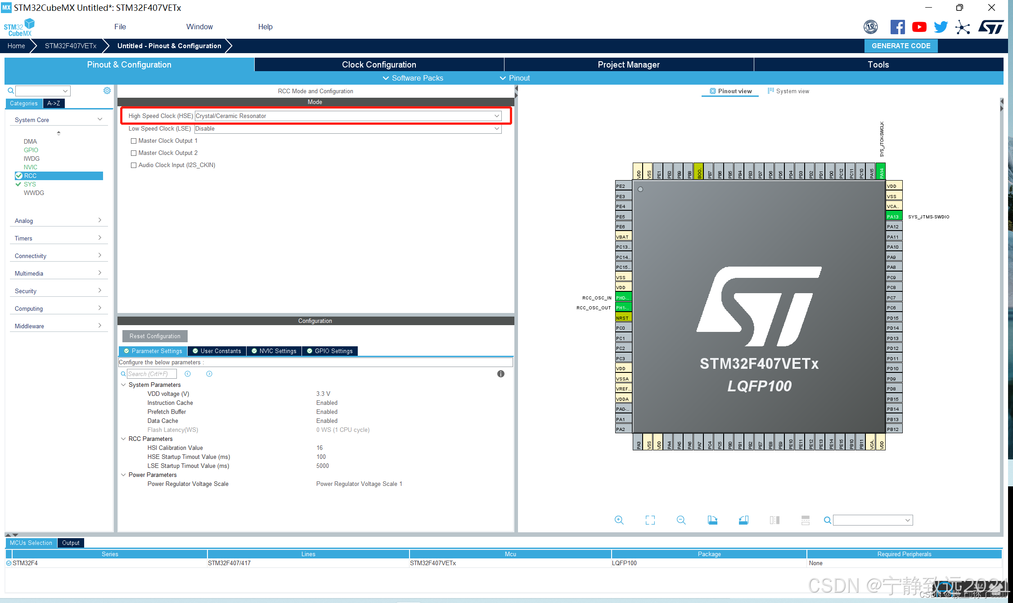Open the GPIO Settings tab
The height and width of the screenshot is (603, 1013).
click(329, 351)
